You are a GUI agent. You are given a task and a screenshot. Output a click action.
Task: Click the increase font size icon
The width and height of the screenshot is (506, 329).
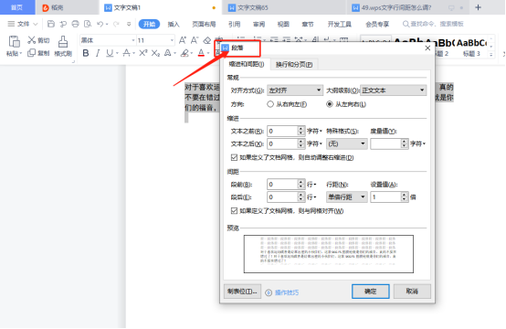point(183,40)
